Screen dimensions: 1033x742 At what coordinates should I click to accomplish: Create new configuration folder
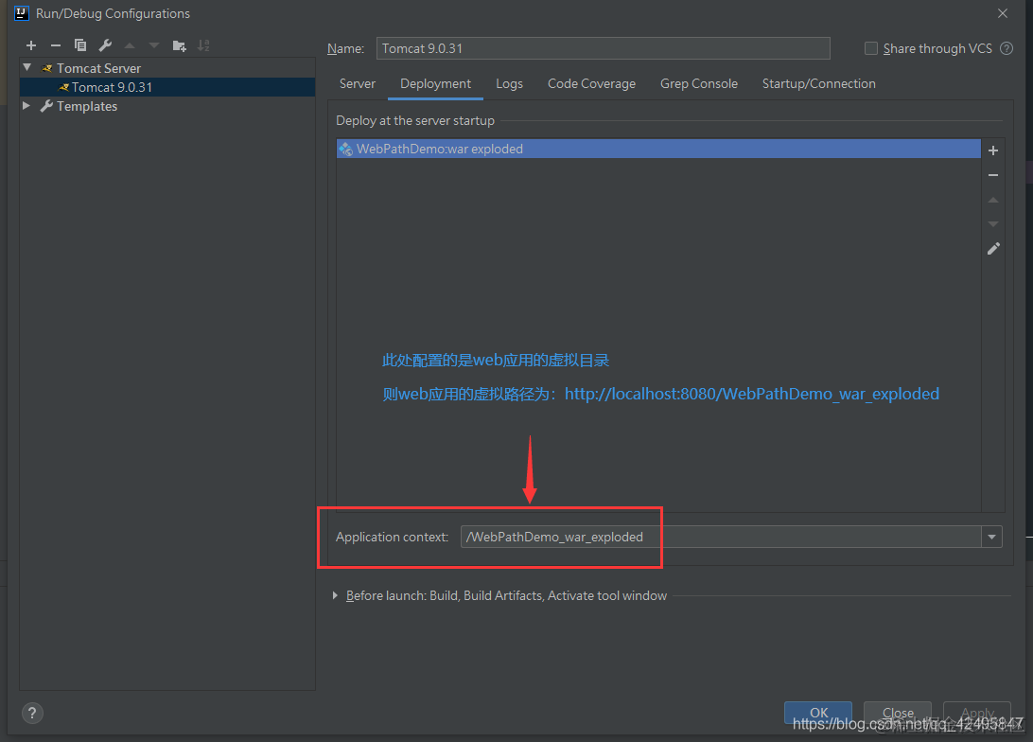179,45
